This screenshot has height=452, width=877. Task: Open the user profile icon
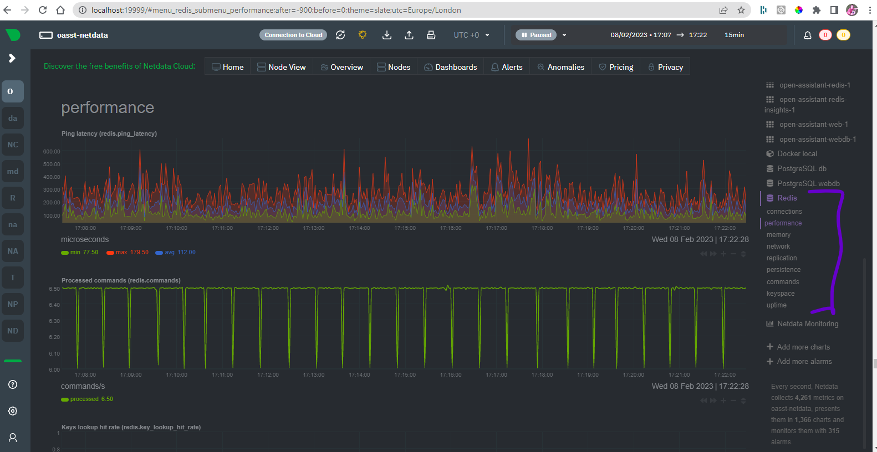13,438
